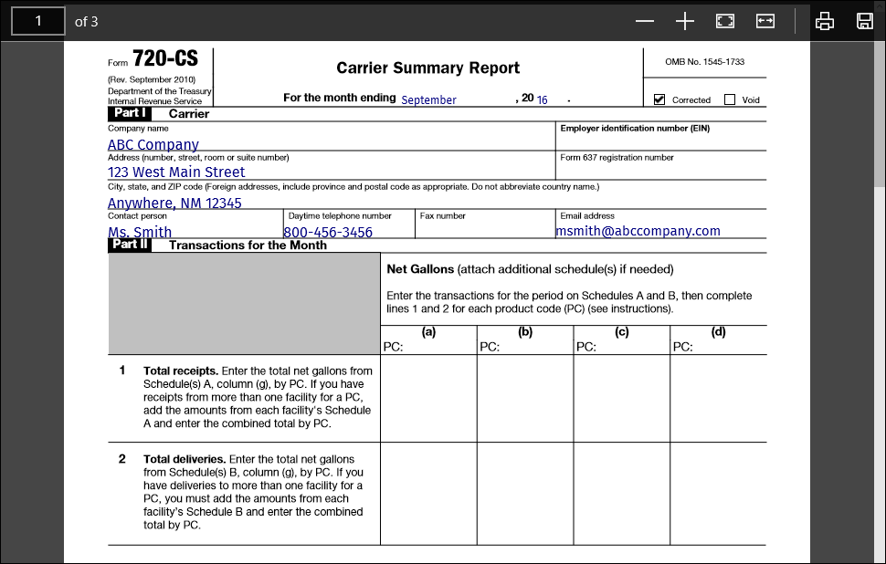Click the Employer identification number field
The height and width of the screenshot is (564, 886).
point(661,141)
